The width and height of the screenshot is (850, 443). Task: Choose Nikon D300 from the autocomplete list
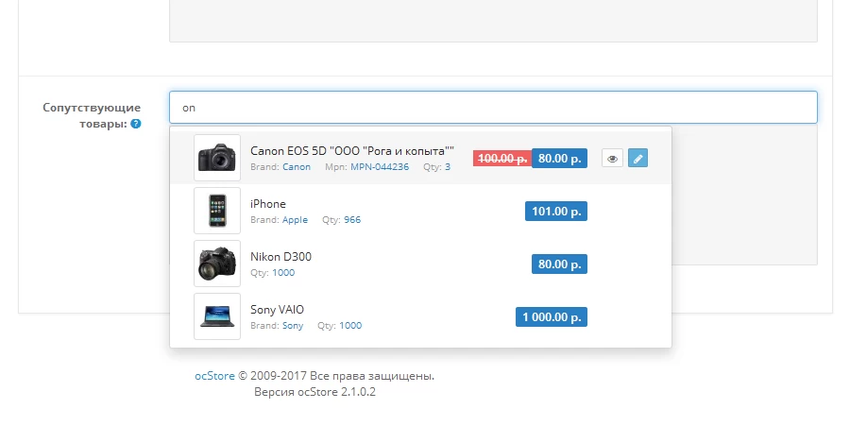pyautogui.click(x=280, y=257)
